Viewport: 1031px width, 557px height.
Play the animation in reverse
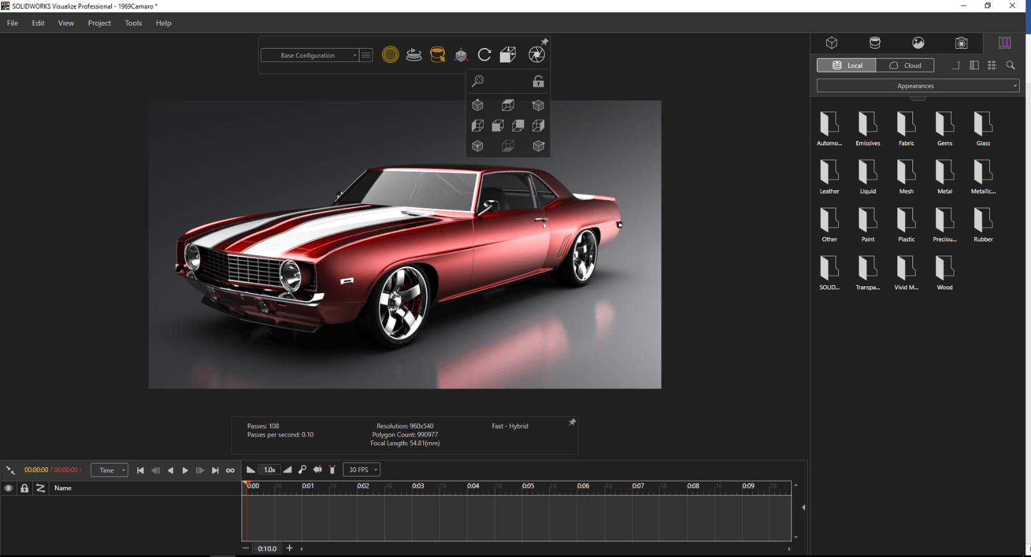point(170,470)
